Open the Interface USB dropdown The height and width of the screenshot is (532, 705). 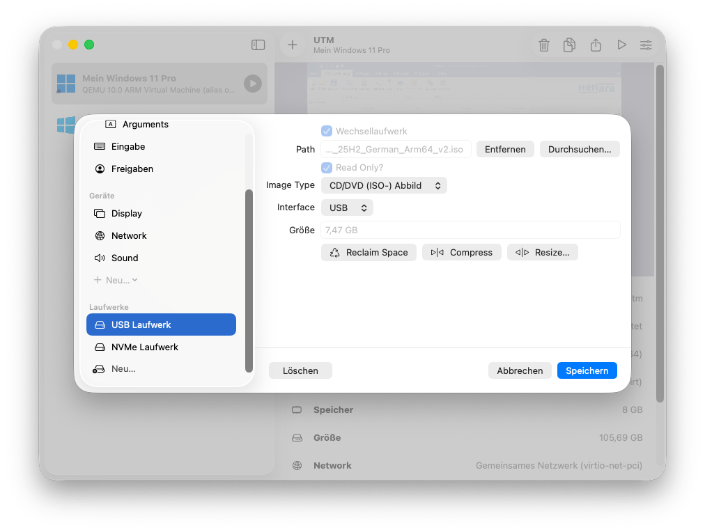pos(347,208)
